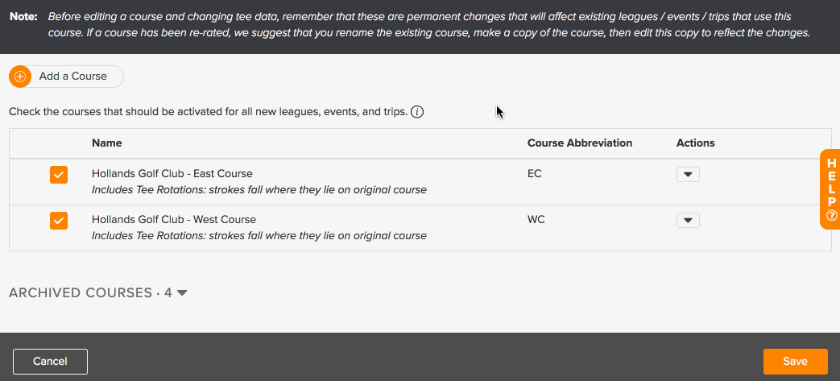The image size is (840, 381).
Task: Uncheck the West Course checkbox
Action: point(59,220)
